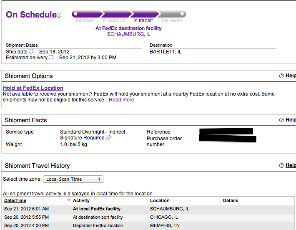Open the Hold at FedEx Location link
The width and height of the screenshot is (296, 230).
tap(33, 88)
